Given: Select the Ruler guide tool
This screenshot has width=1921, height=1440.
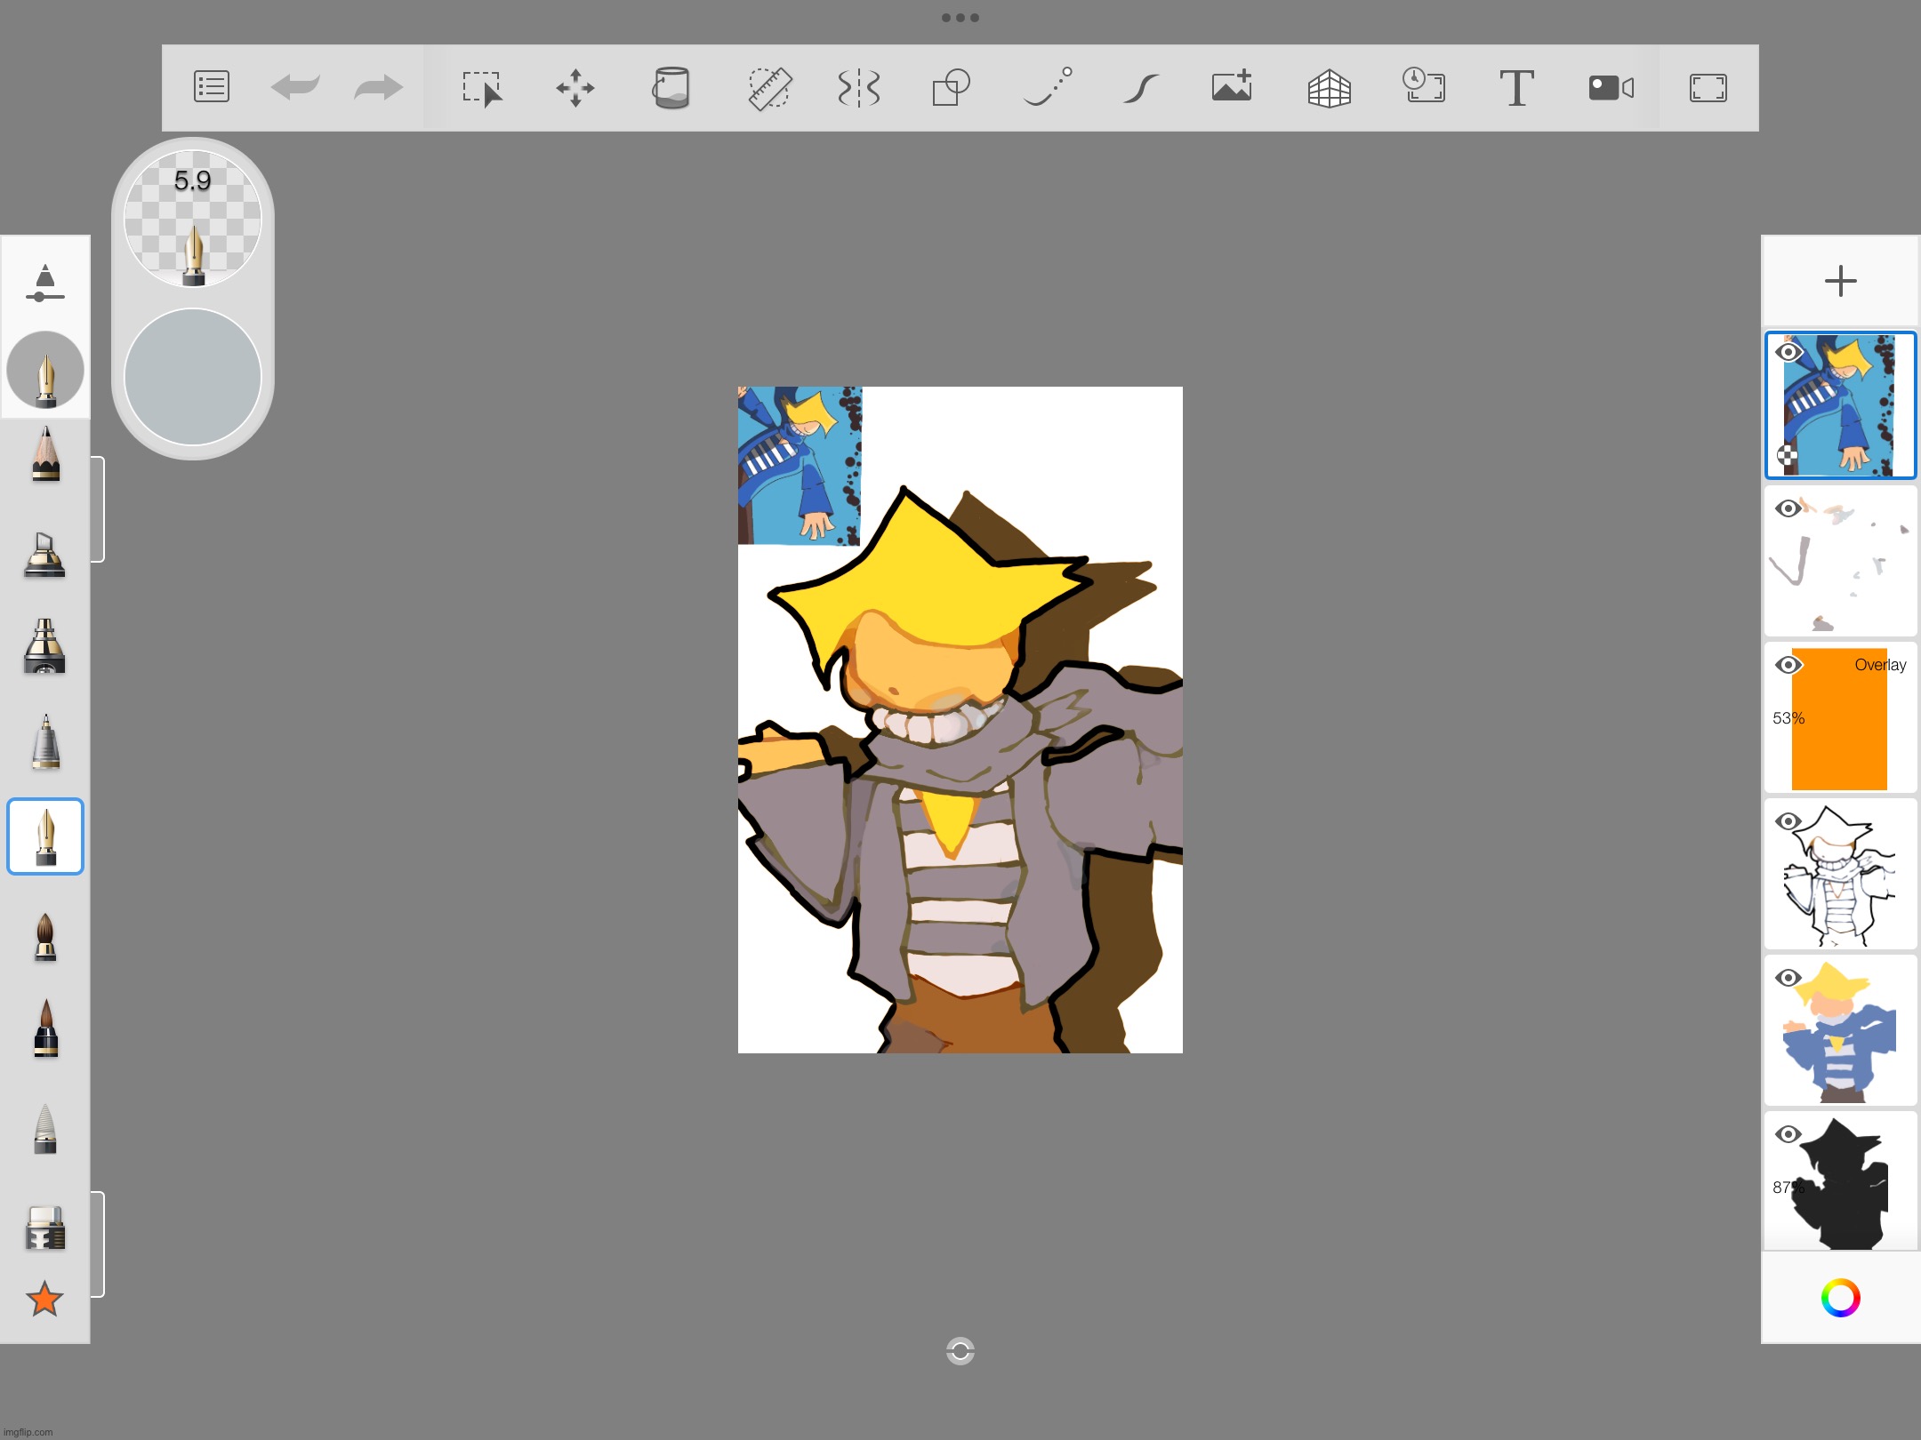Looking at the screenshot, I should [x=769, y=88].
